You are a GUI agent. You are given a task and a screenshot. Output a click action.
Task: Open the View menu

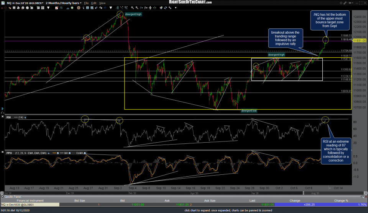pyautogui.click(x=102, y=3)
